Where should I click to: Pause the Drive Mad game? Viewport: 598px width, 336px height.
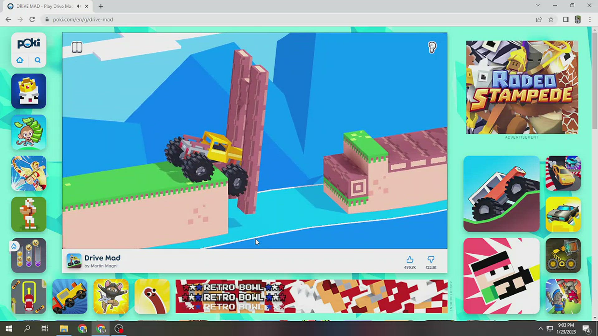click(77, 47)
